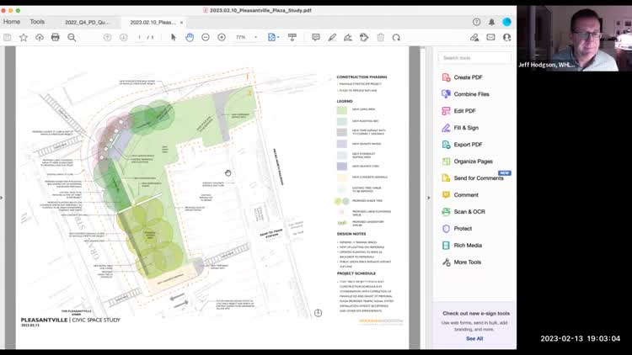Image resolution: width=632 pixels, height=355 pixels.
Task: Send the file by email
Action: (490, 37)
